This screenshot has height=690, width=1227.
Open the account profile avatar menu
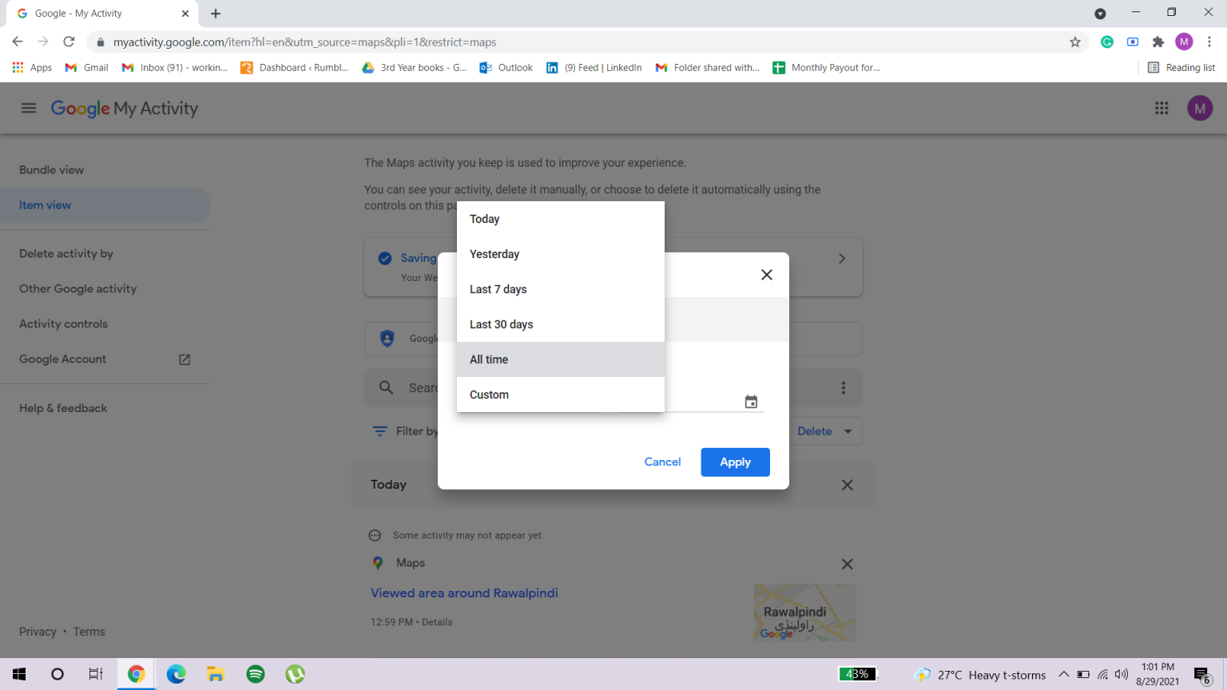1200,108
